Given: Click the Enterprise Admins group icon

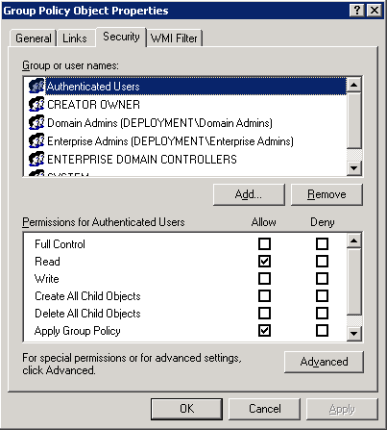Looking at the screenshot, I should 36,140.
